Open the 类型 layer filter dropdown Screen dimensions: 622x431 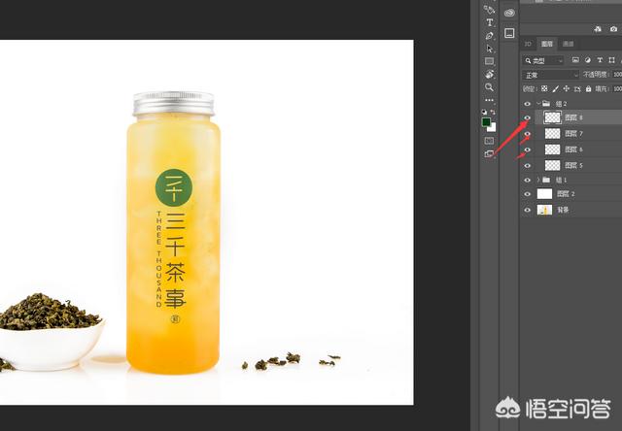click(544, 60)
